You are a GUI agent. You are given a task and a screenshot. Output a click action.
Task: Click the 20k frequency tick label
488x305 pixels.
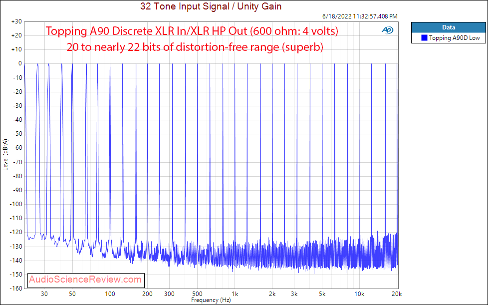tap(397, 294)
